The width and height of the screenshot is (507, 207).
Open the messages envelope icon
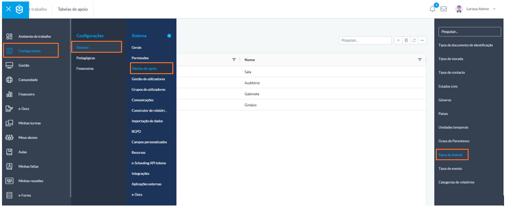pyautogui.click(x=444, y=9)
